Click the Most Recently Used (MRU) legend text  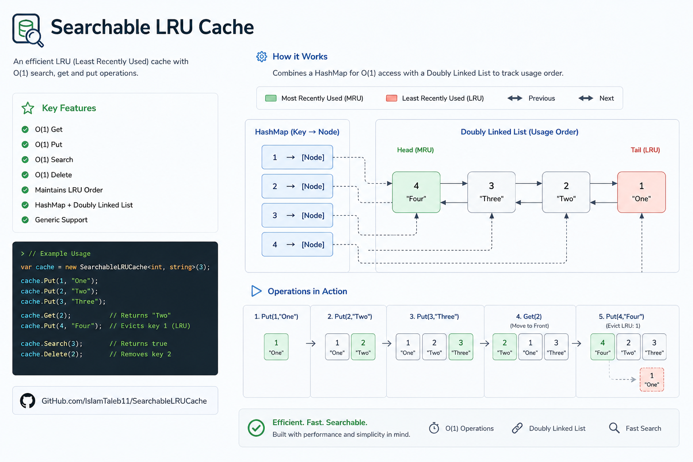point(322,98)
